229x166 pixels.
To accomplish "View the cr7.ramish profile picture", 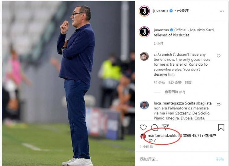I will pyautogui.click(x=144, y=56).
